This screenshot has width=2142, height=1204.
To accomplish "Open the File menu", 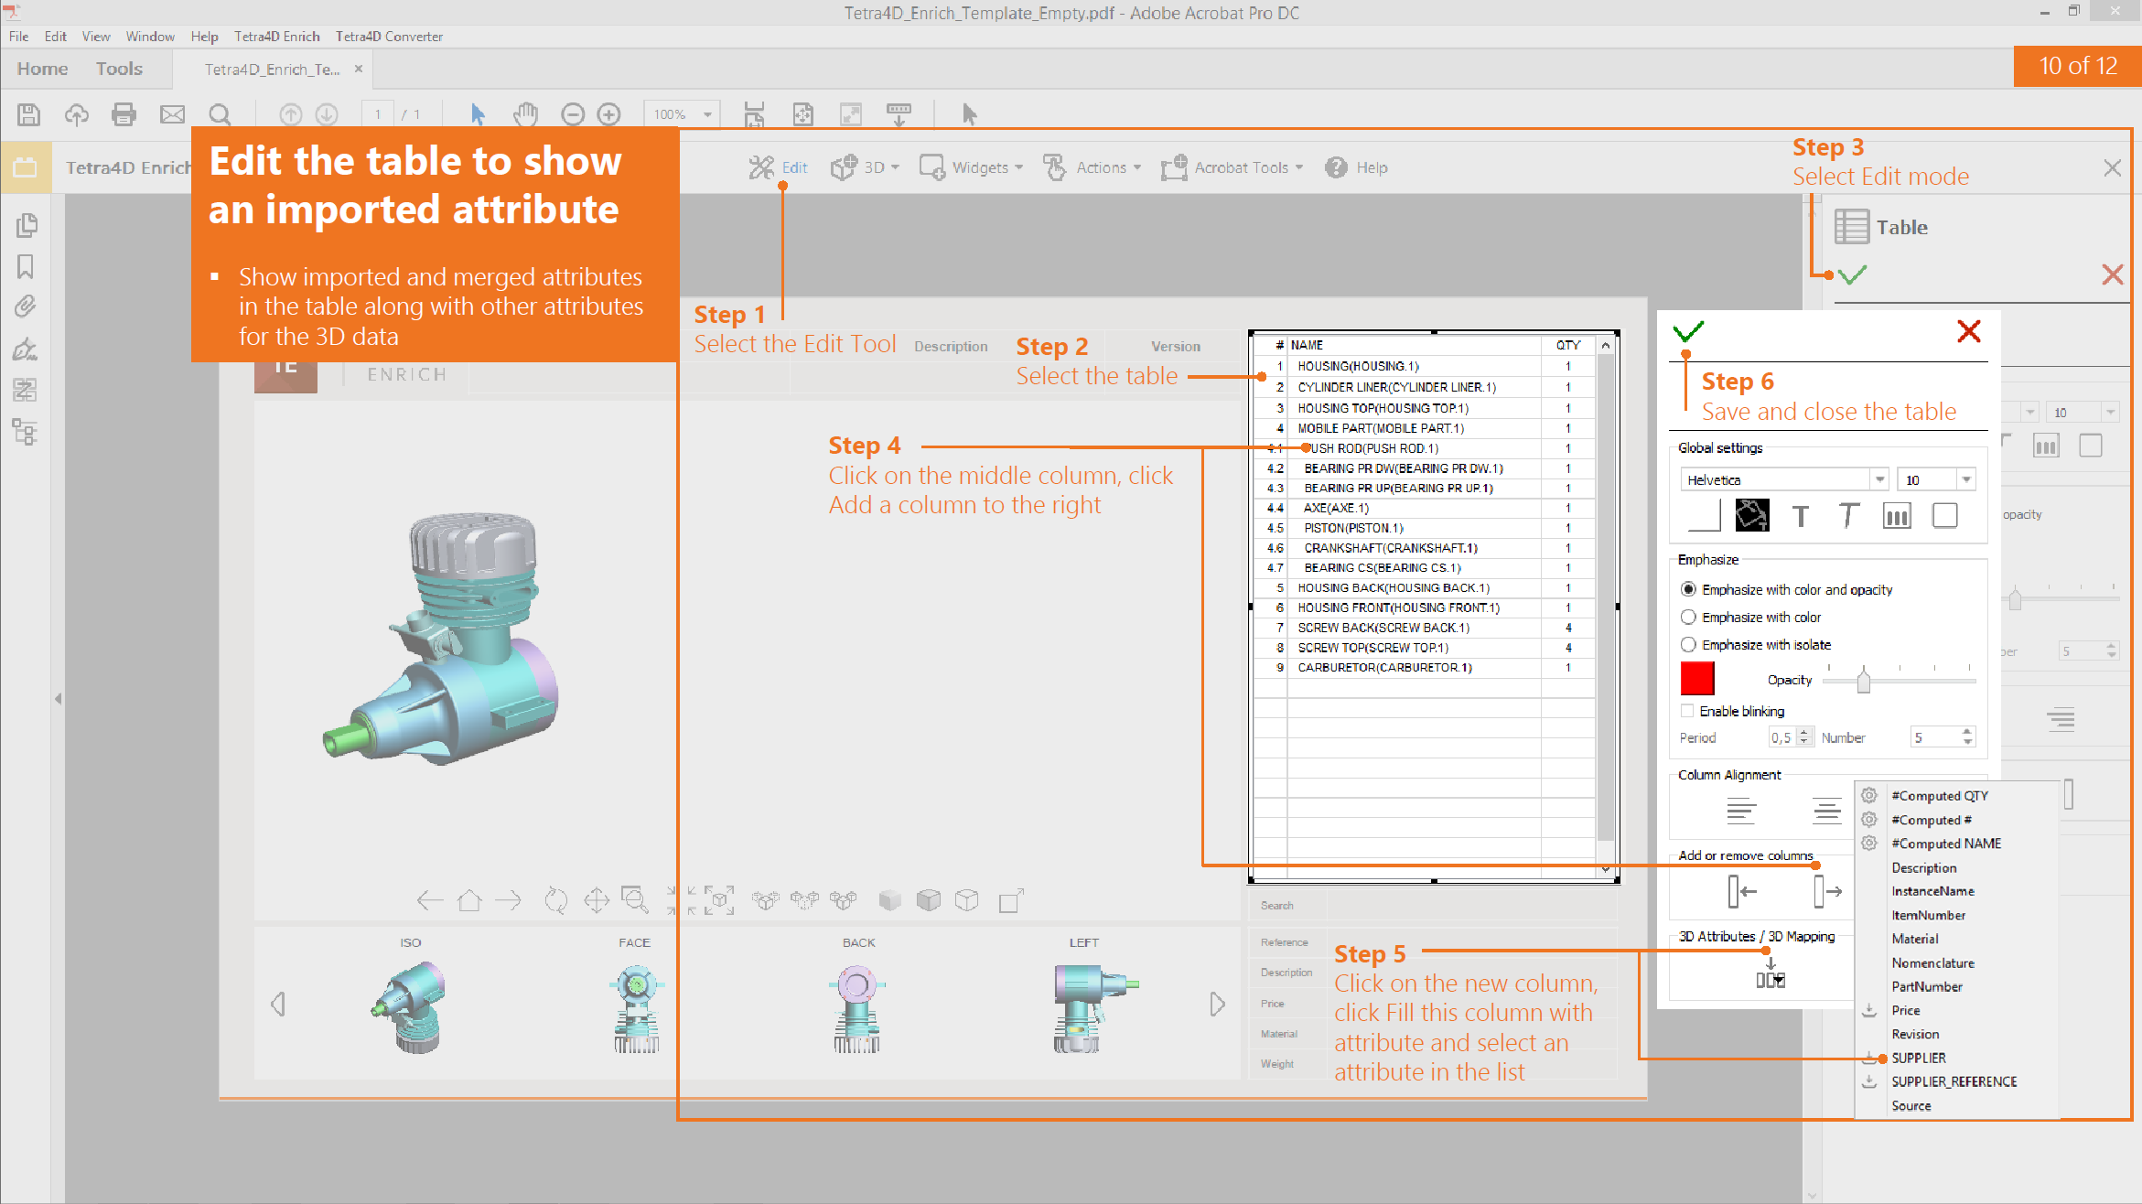I will pyautogui.click(x=19, y=37).
